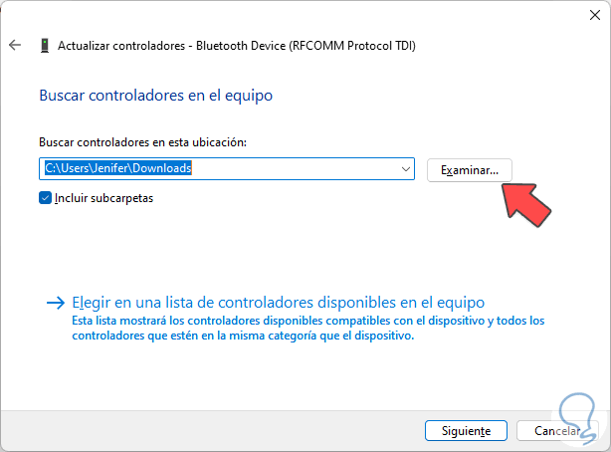Click the back arrow in the title bar
Image resolution: width=611 pixels, height=452 pixels.
pyautogui.click(x=14, y=46)
